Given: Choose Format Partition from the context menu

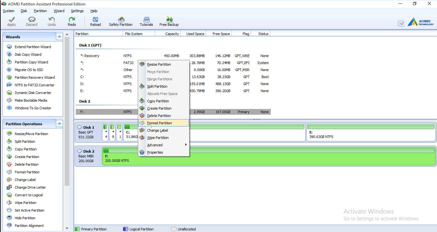Looking at the screenshot, I should click(159, 123).
